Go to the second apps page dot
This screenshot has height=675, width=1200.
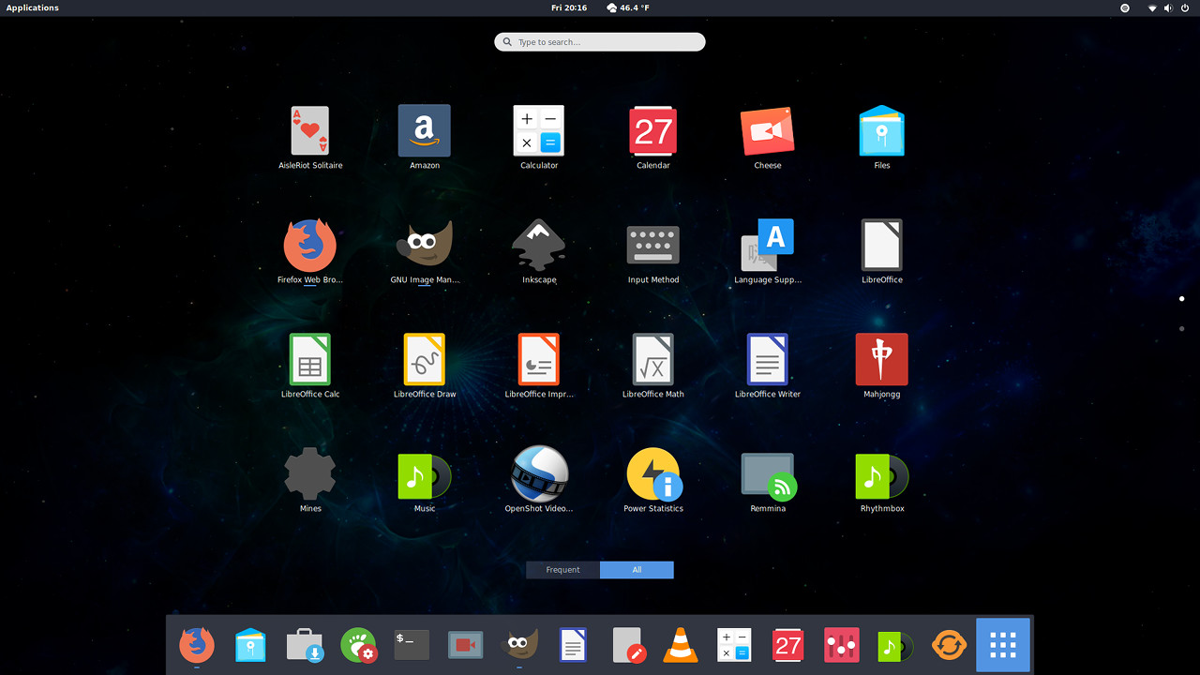click(1181, 329)
